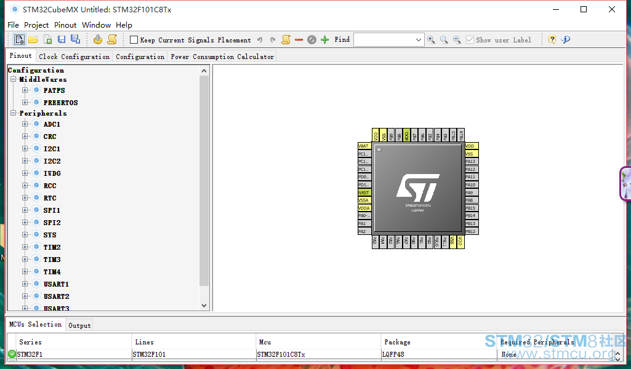The image size is (631, 369).
Task: Expand the RCC peripheral node
Action: (x=25, y=185)
